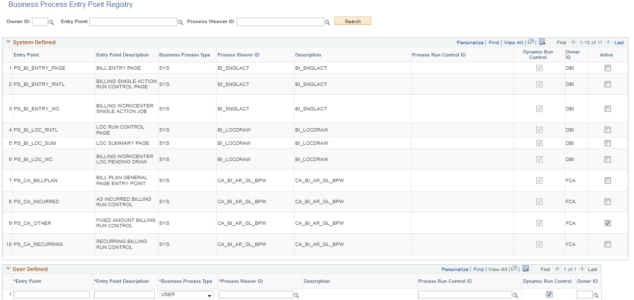Open the Entry Point lookup magnifier

click(x=181, y=22)
